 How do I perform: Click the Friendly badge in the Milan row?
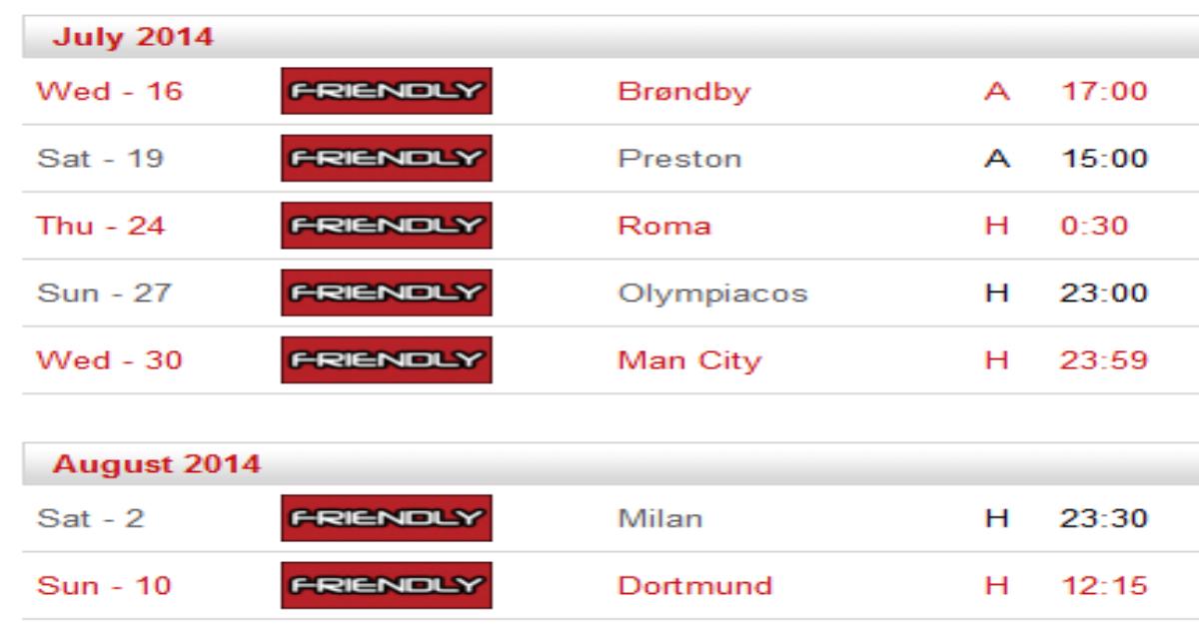coord(387,519)
